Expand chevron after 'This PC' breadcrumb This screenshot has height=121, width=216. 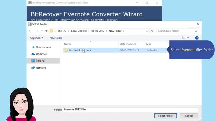[x=69, y=31]
